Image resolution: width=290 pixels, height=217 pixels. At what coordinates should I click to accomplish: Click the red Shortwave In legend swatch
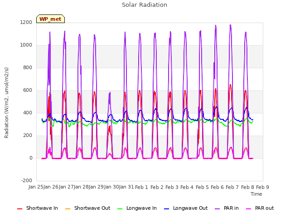[19, 209]
